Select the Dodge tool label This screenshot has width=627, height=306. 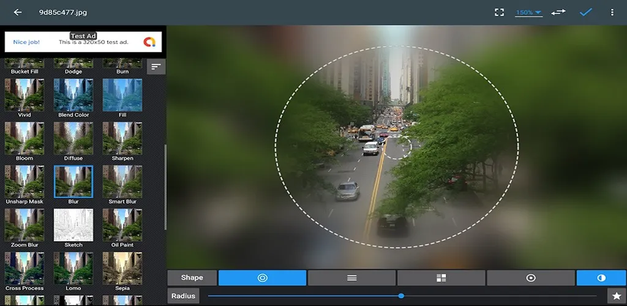tap(73, 72)
